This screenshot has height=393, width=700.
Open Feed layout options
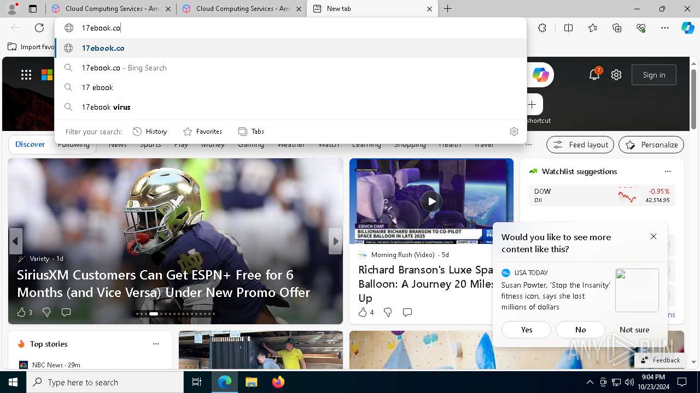(x=580, y=145)
